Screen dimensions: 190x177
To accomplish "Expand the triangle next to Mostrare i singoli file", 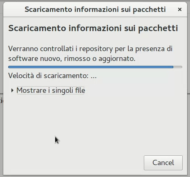I will [x=12, y=90].
